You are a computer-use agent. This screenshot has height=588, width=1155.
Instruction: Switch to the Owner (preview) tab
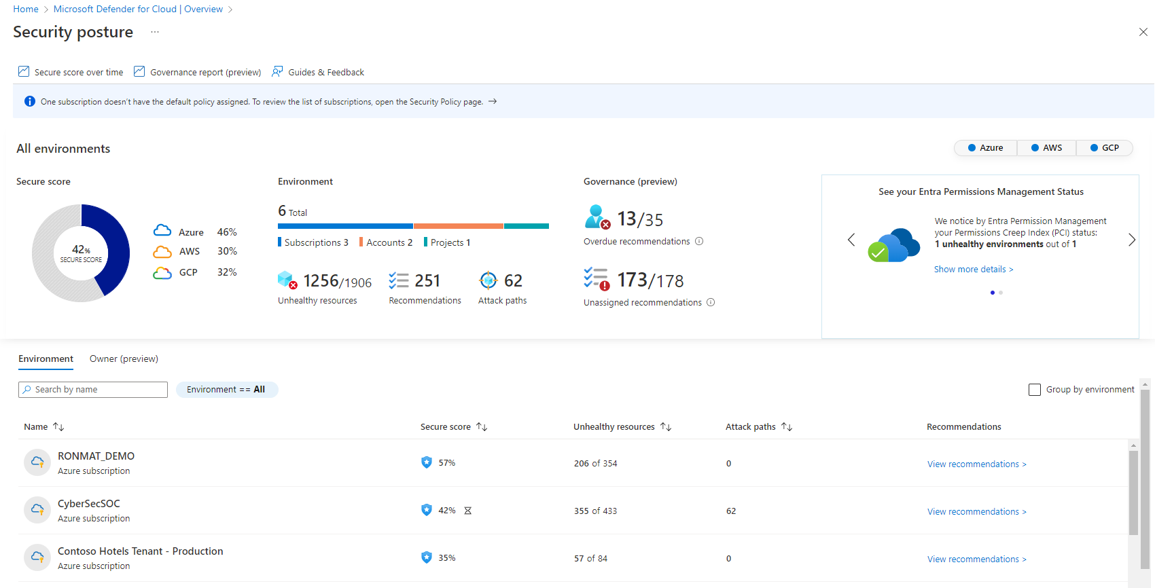124,359
